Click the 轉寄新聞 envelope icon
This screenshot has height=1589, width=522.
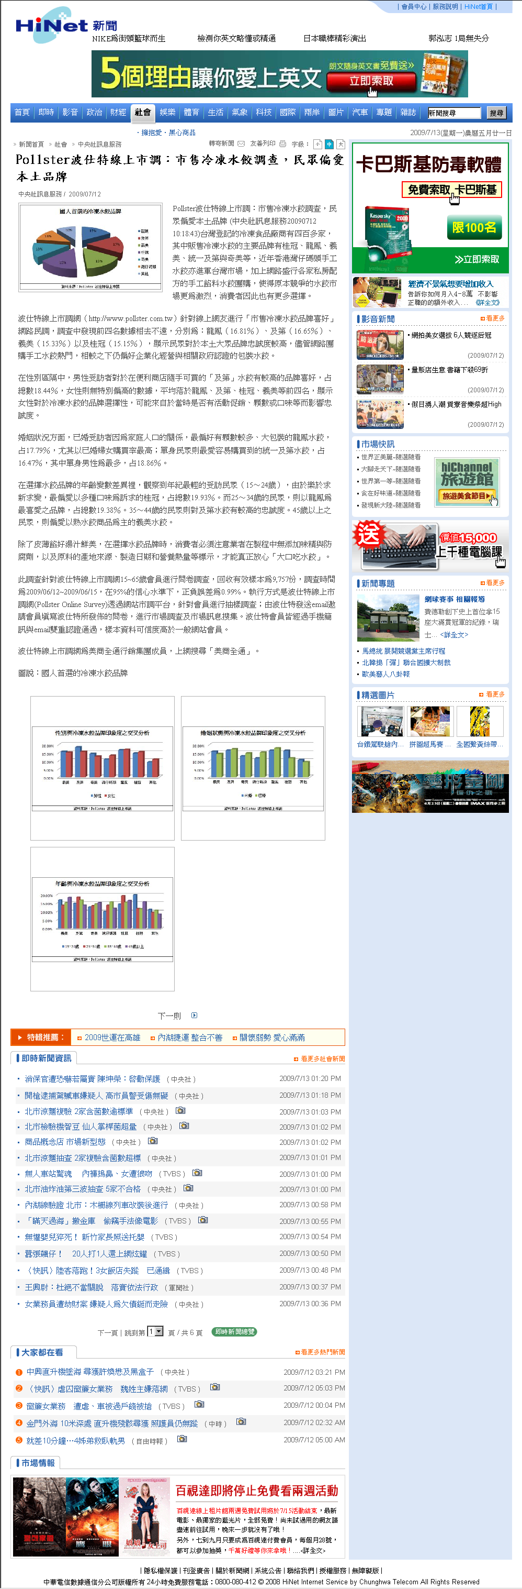click(241, 144)
